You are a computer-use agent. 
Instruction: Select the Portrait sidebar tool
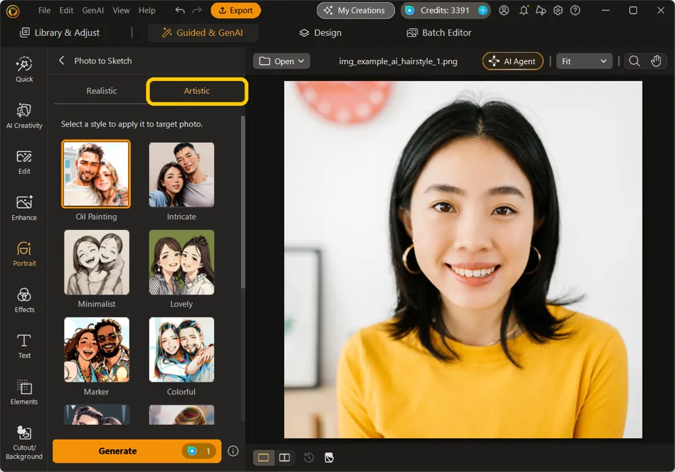click(x=24, y=254)
